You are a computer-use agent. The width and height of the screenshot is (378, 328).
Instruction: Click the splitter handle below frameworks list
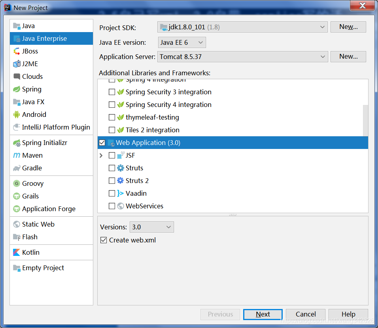pos(233,215)
